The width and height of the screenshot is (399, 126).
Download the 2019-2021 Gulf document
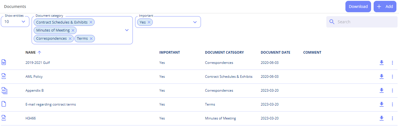coord(382,62)
